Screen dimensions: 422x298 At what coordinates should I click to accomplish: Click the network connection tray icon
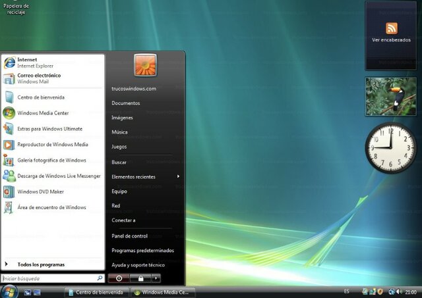pos(392,292)
